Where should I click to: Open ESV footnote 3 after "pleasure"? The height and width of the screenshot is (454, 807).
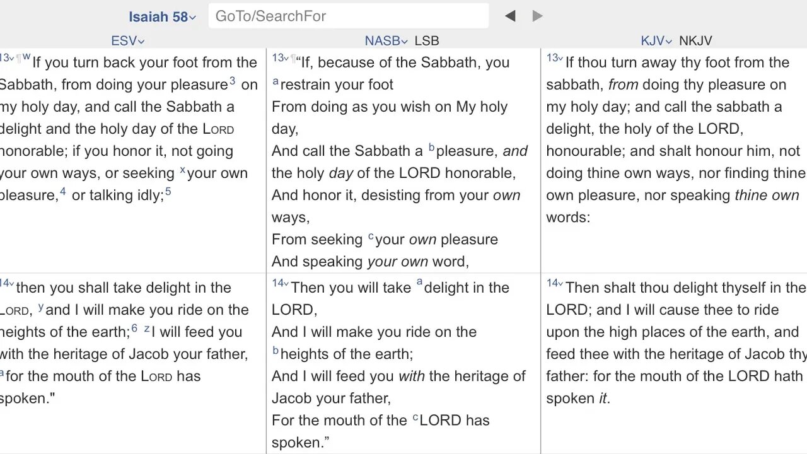[232, 80]
